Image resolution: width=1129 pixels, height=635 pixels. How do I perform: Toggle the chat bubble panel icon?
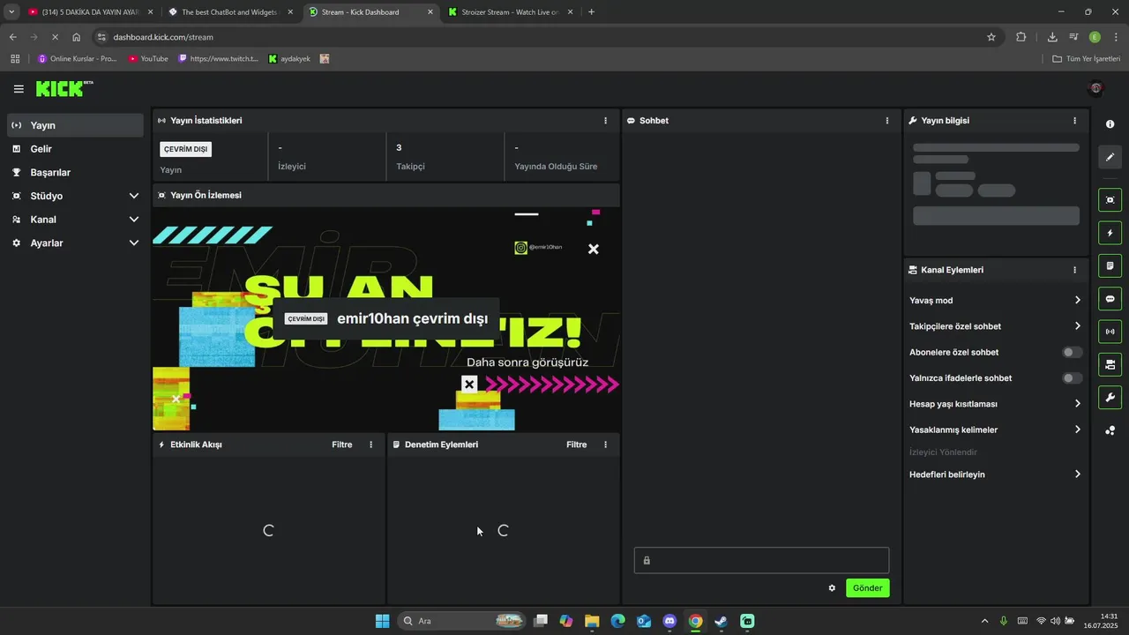pyautogui.click(x=1110, y=299)
